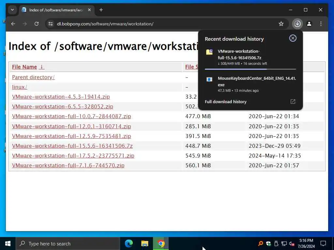
Task: Download VMware-workstation-full-15.5.6-16341506.7z link
Action: 72,146
